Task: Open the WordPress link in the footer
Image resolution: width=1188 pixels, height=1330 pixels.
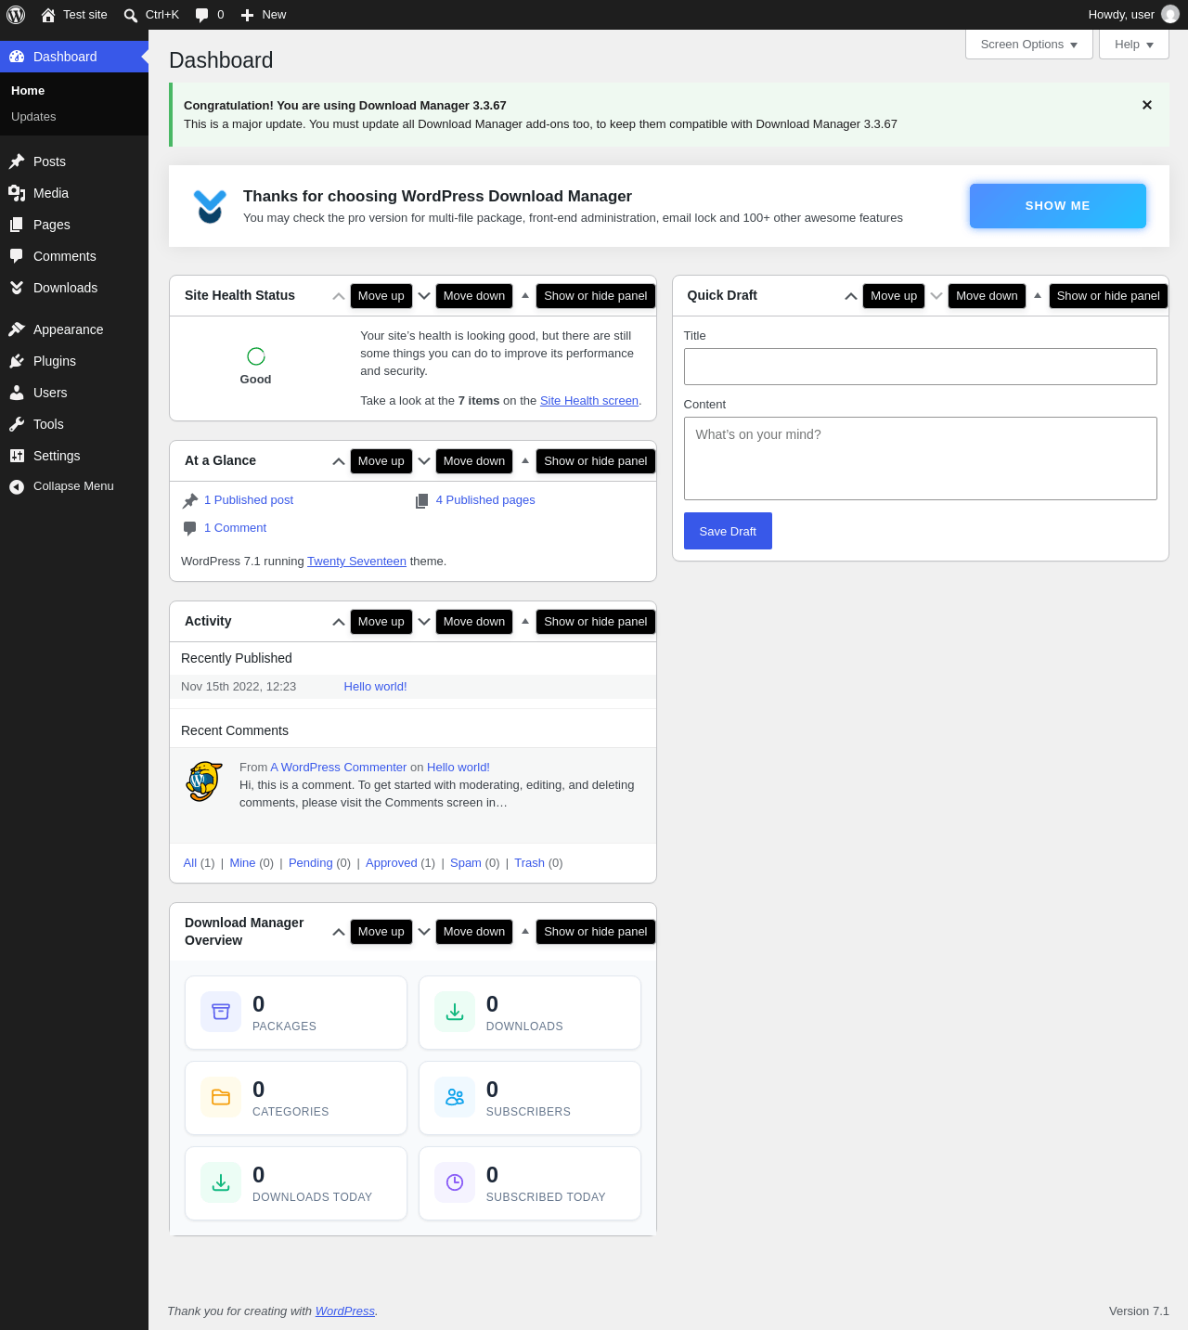Action: pos(345,1311)
